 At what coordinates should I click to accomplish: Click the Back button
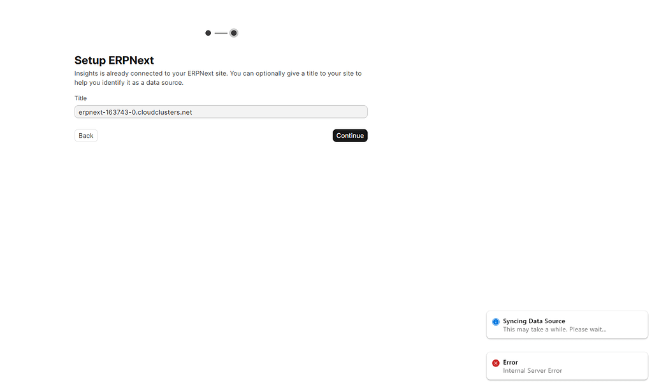85,135
